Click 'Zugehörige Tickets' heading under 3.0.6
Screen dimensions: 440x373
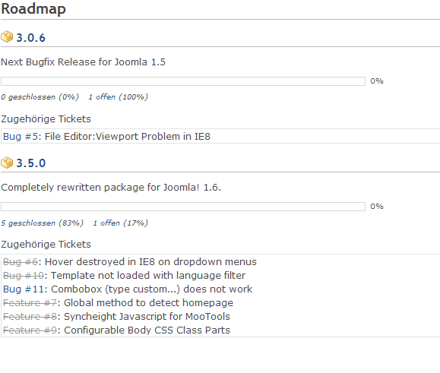coord(46,119)
